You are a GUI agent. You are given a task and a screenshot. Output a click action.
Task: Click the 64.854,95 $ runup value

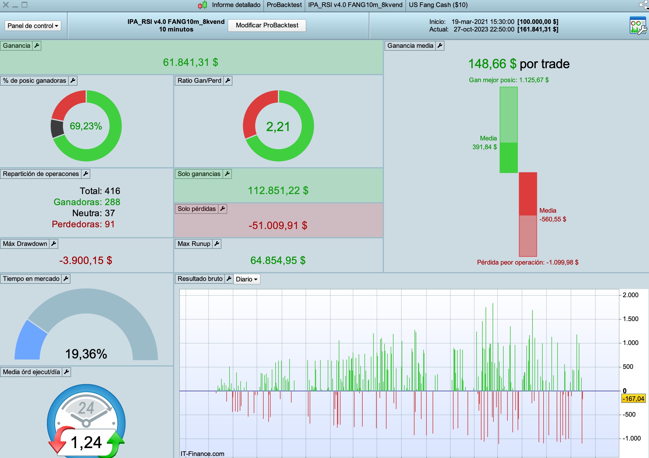pos(278,260)
